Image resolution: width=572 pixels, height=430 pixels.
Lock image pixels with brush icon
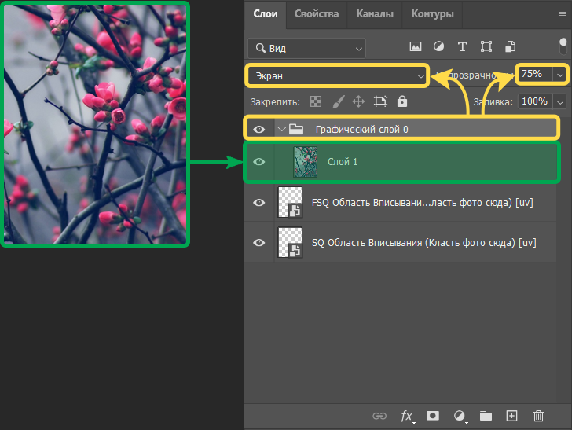click(x=338, y=101)
